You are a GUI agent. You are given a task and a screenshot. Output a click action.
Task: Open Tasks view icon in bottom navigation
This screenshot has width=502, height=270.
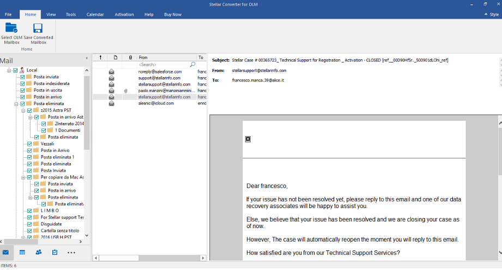click(55, 253)
